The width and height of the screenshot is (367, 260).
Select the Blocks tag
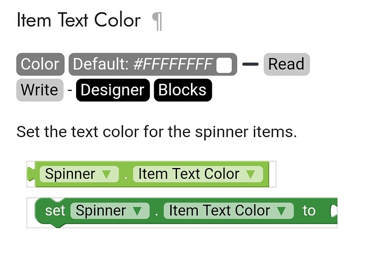click(x=183, y=90)
